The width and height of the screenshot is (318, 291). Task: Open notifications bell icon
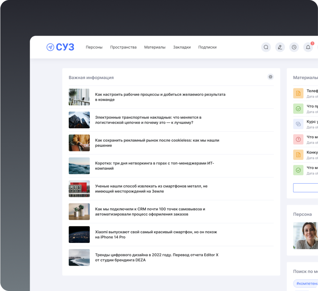point(308,47)
